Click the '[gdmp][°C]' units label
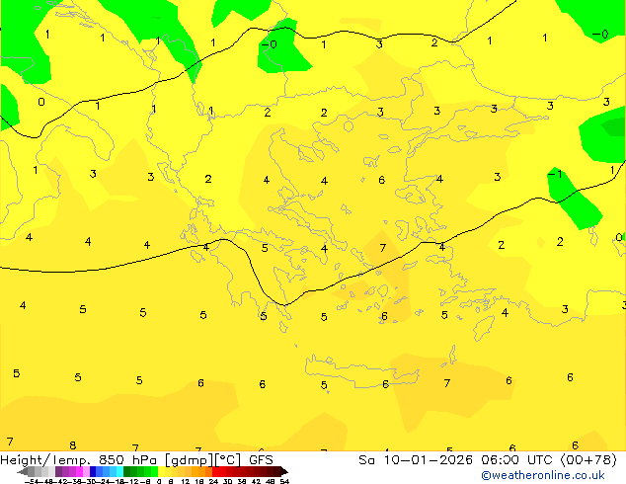Image resolution: width=626 pixels, height=484 pixels. (203, 460)
